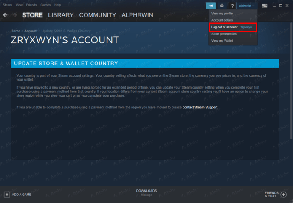Image resolution: width=293 pixels, height=203 pixels.
Task: Open the Steam menu
Action: point(8,5)
